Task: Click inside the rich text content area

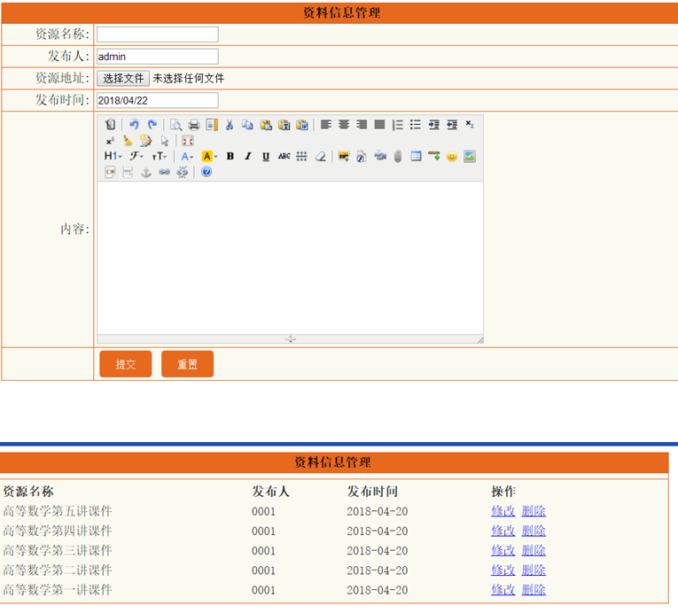Action: point(290,258)
